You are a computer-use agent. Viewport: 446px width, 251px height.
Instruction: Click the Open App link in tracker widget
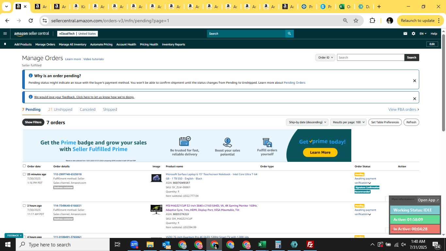(428, 200)
